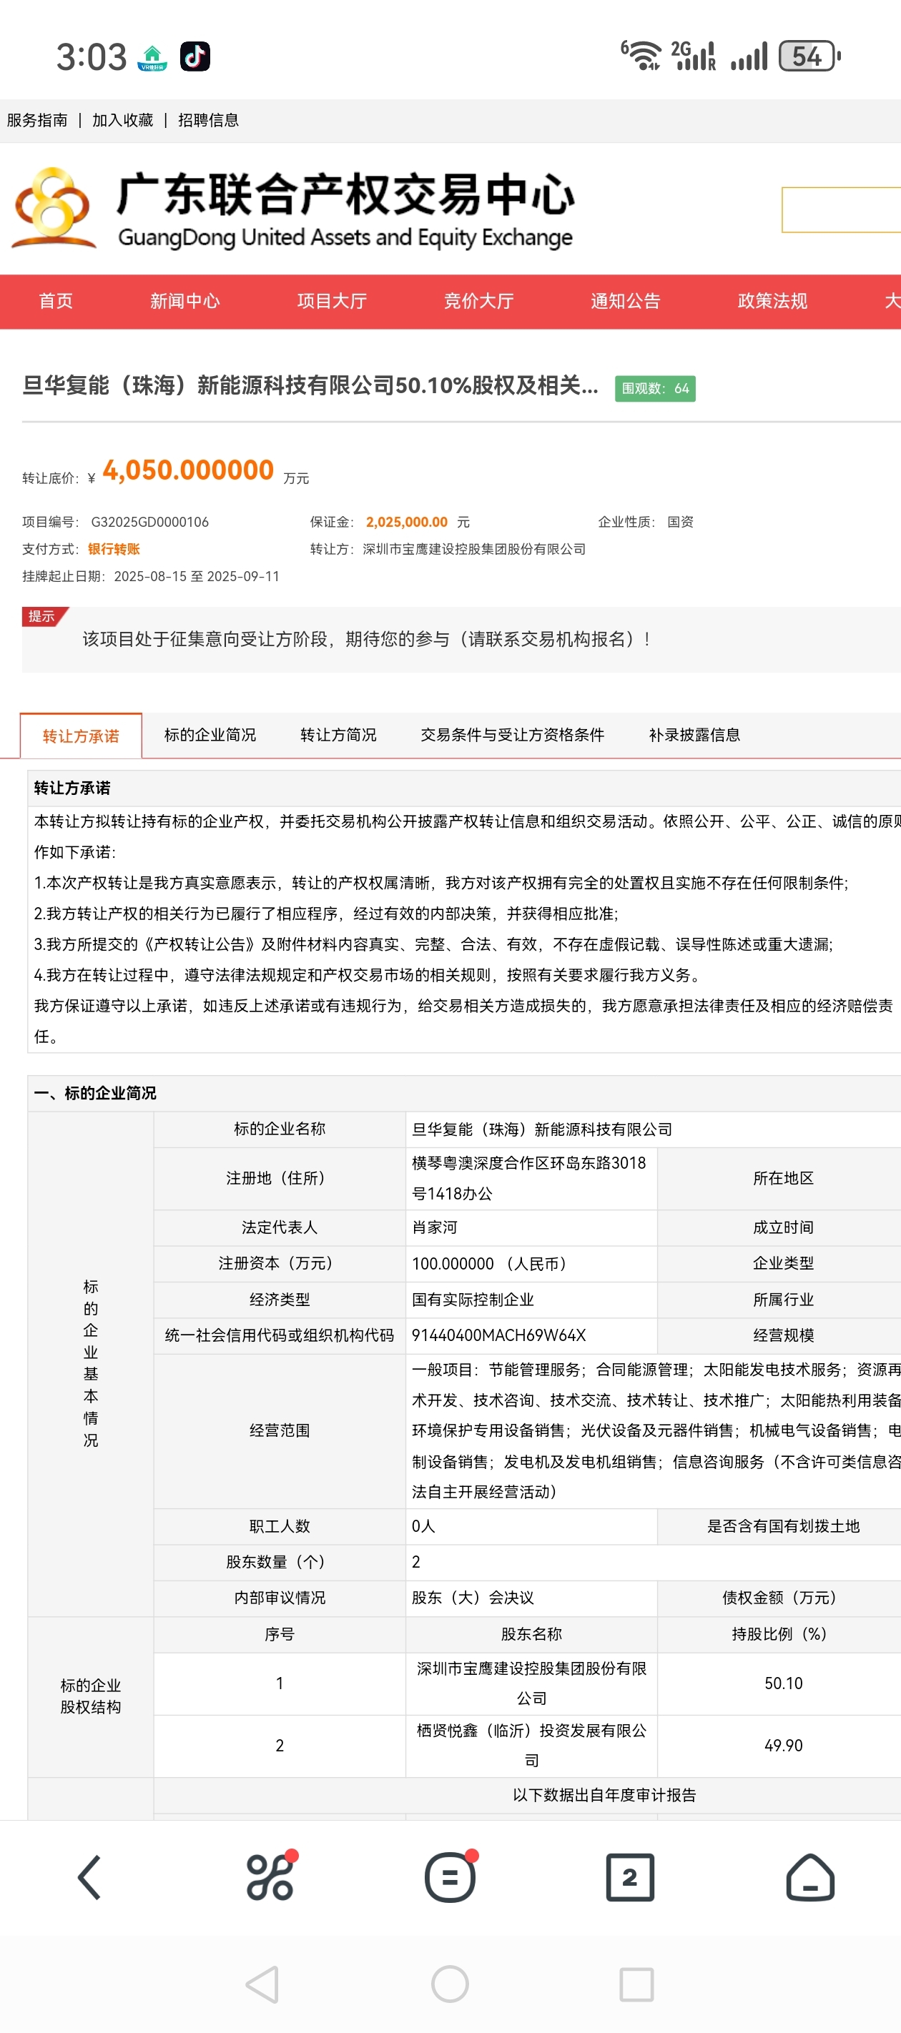Tap the battery indicator showing 54
This screenshot has width=901, height=2033.
tap(809, 56)
